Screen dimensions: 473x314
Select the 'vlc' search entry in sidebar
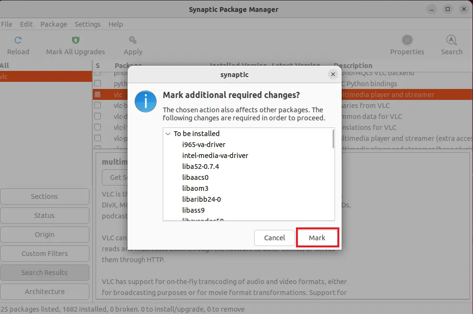tap(46, 76)
